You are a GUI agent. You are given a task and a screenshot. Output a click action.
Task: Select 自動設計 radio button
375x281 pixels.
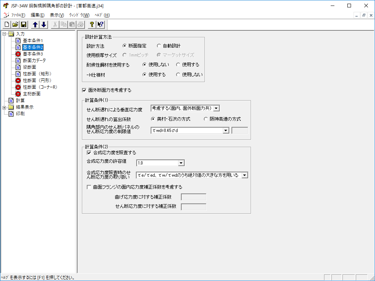[x=159, y=46]
